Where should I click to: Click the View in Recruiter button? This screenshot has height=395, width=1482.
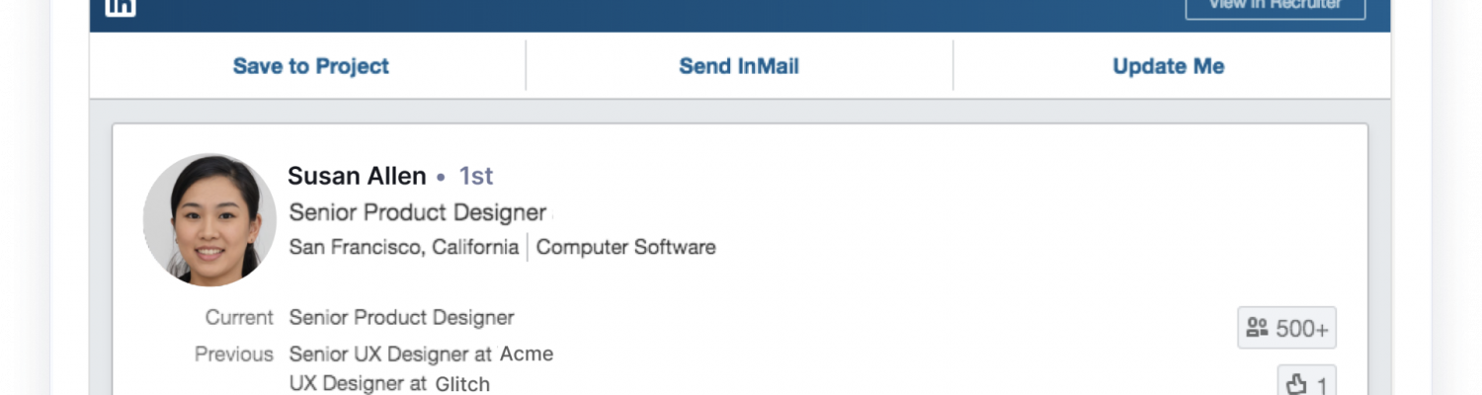pyautogui.click(x=1275, y=7)
